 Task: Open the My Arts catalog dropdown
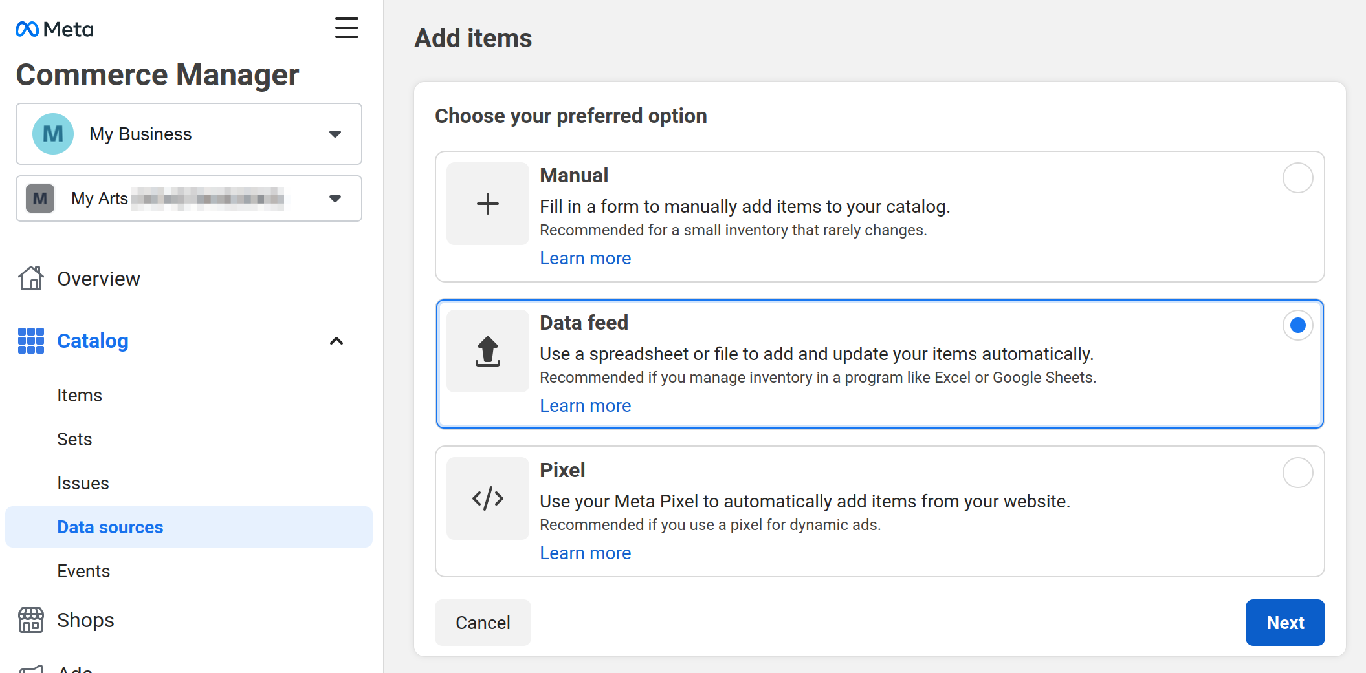pyautogui.click(x=189, y=198)
